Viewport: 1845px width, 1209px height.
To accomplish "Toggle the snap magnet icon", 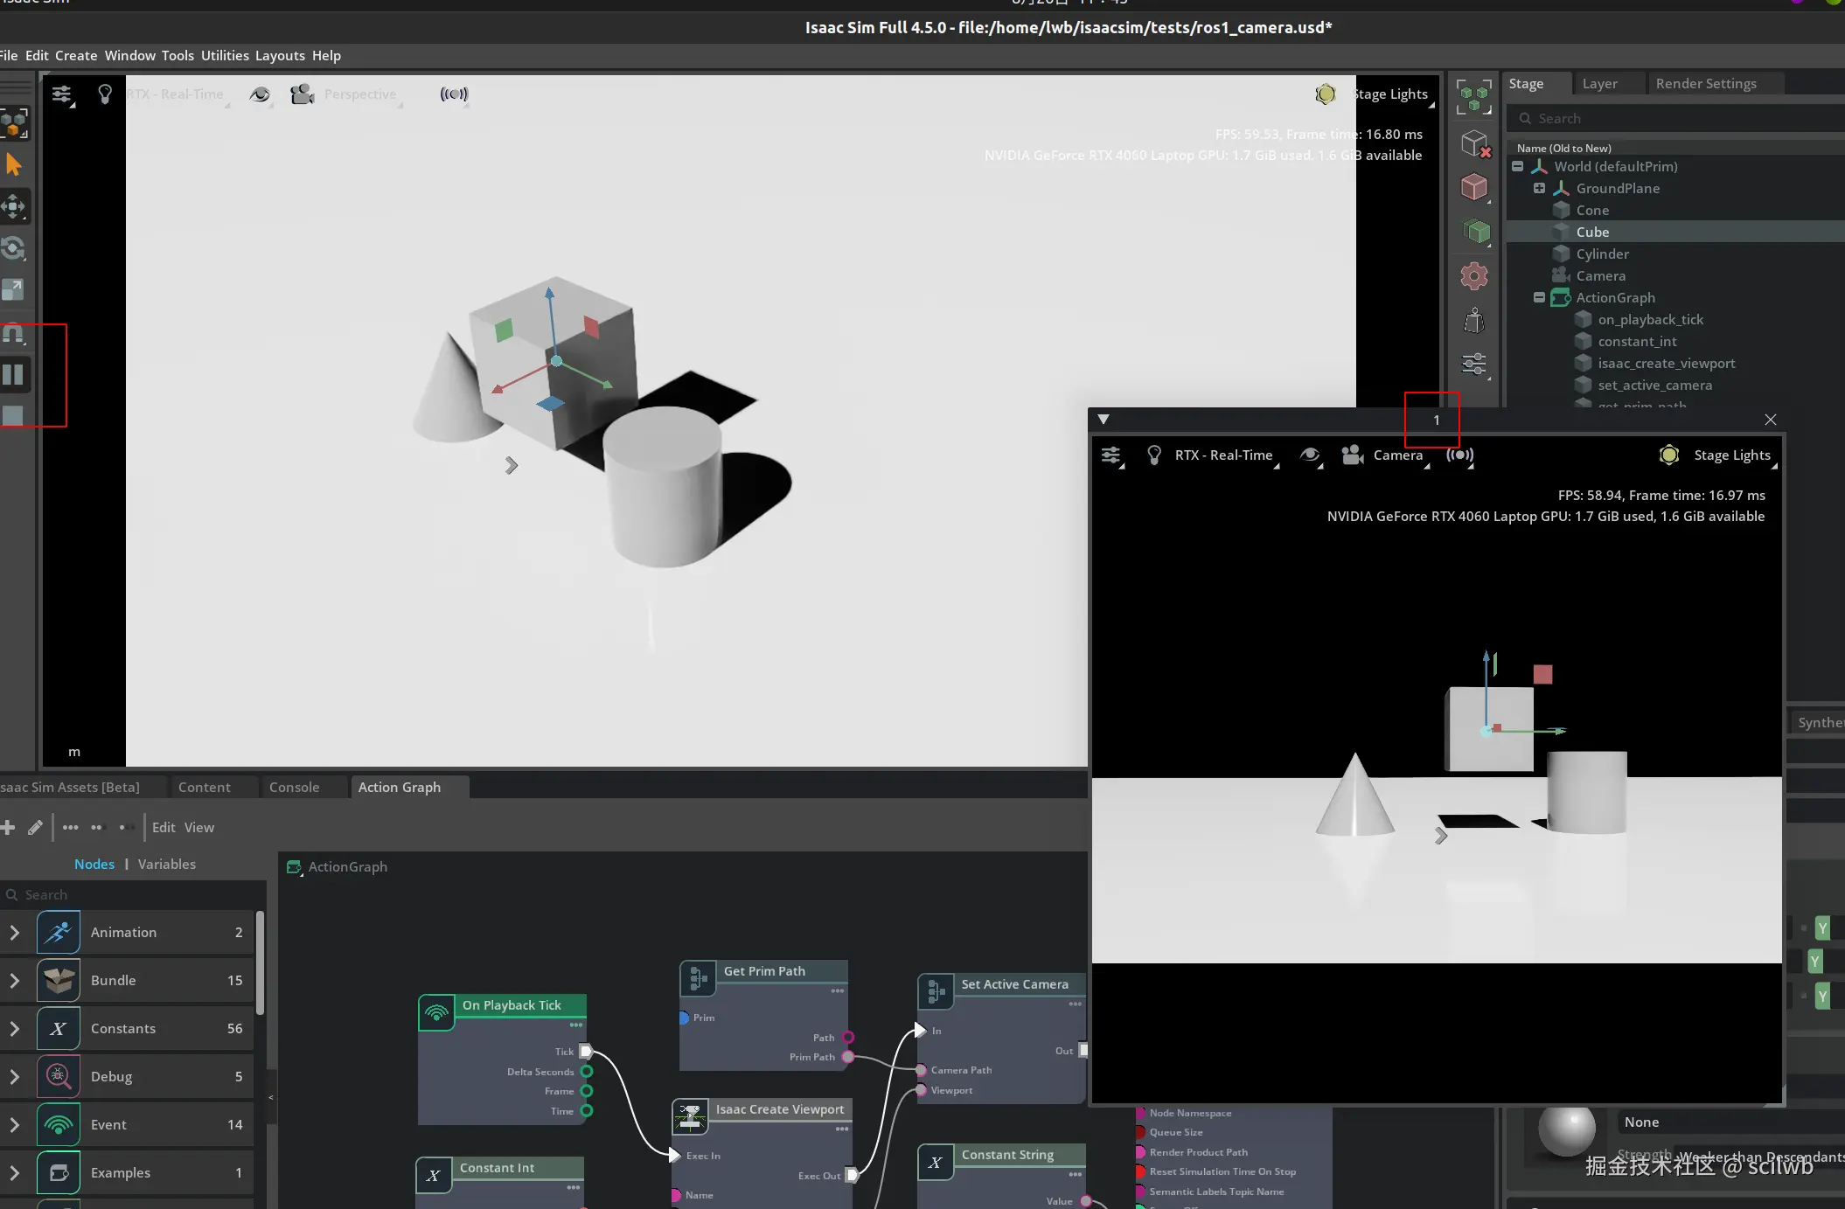I will tap(13, 334).
